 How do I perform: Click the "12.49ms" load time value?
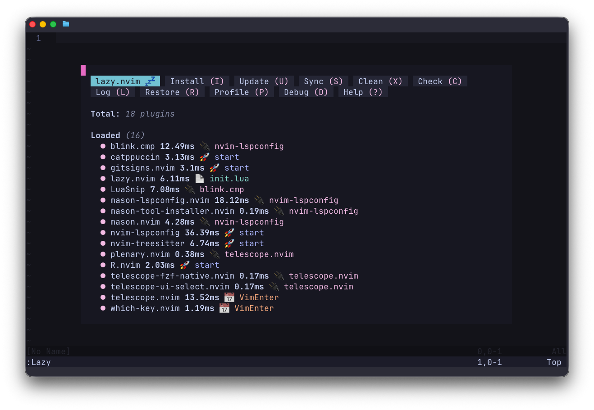point(177,146)
